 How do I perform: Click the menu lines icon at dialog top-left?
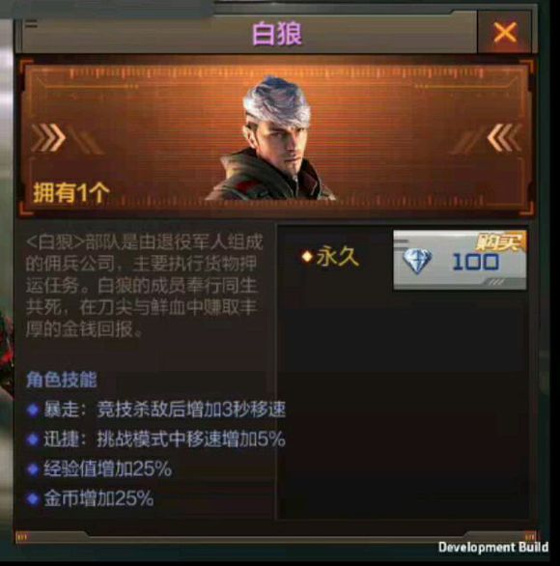pos(32,24)
